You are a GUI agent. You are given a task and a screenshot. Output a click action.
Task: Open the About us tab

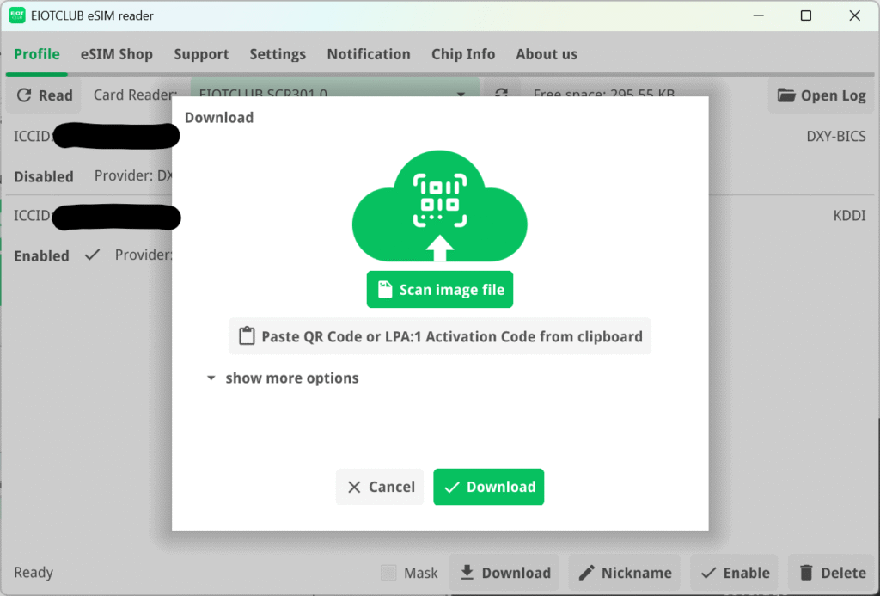(547, 54)
